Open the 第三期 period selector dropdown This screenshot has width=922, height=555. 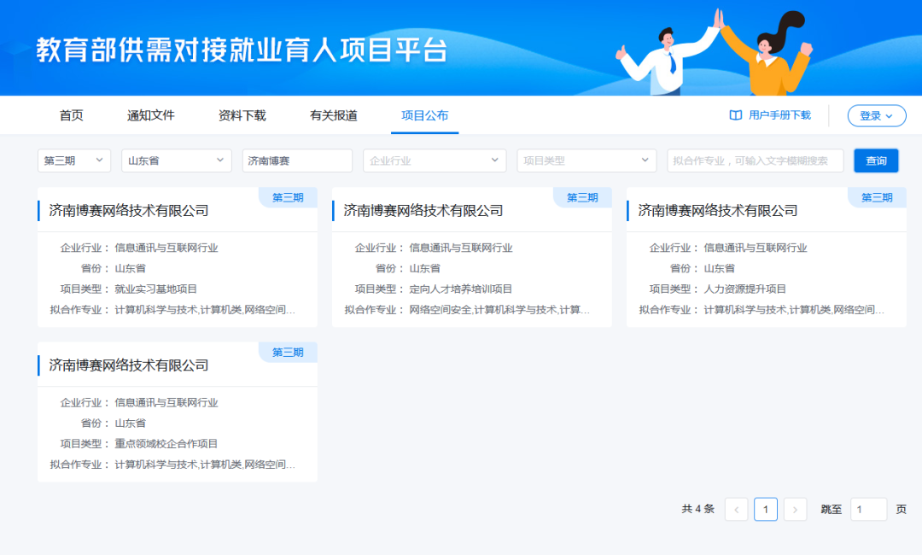pos(74,161)
